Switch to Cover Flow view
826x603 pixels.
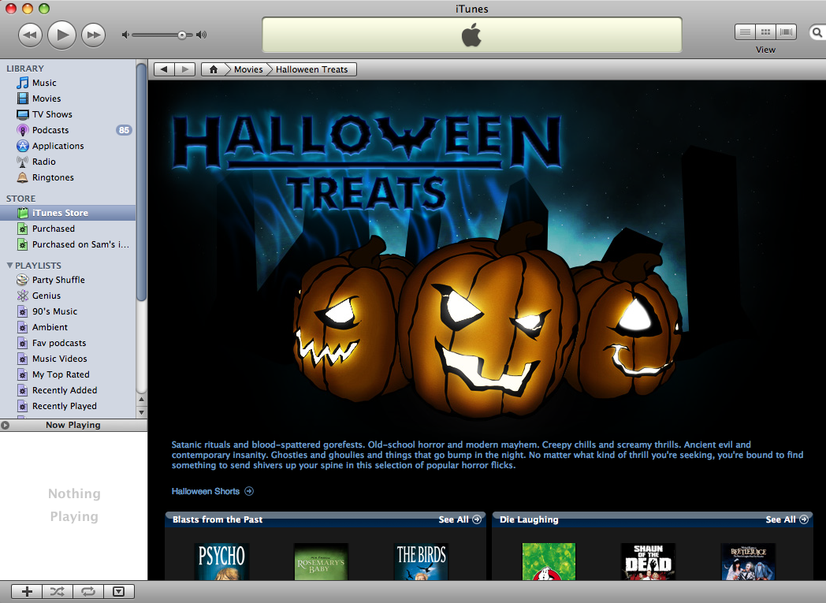786,32
